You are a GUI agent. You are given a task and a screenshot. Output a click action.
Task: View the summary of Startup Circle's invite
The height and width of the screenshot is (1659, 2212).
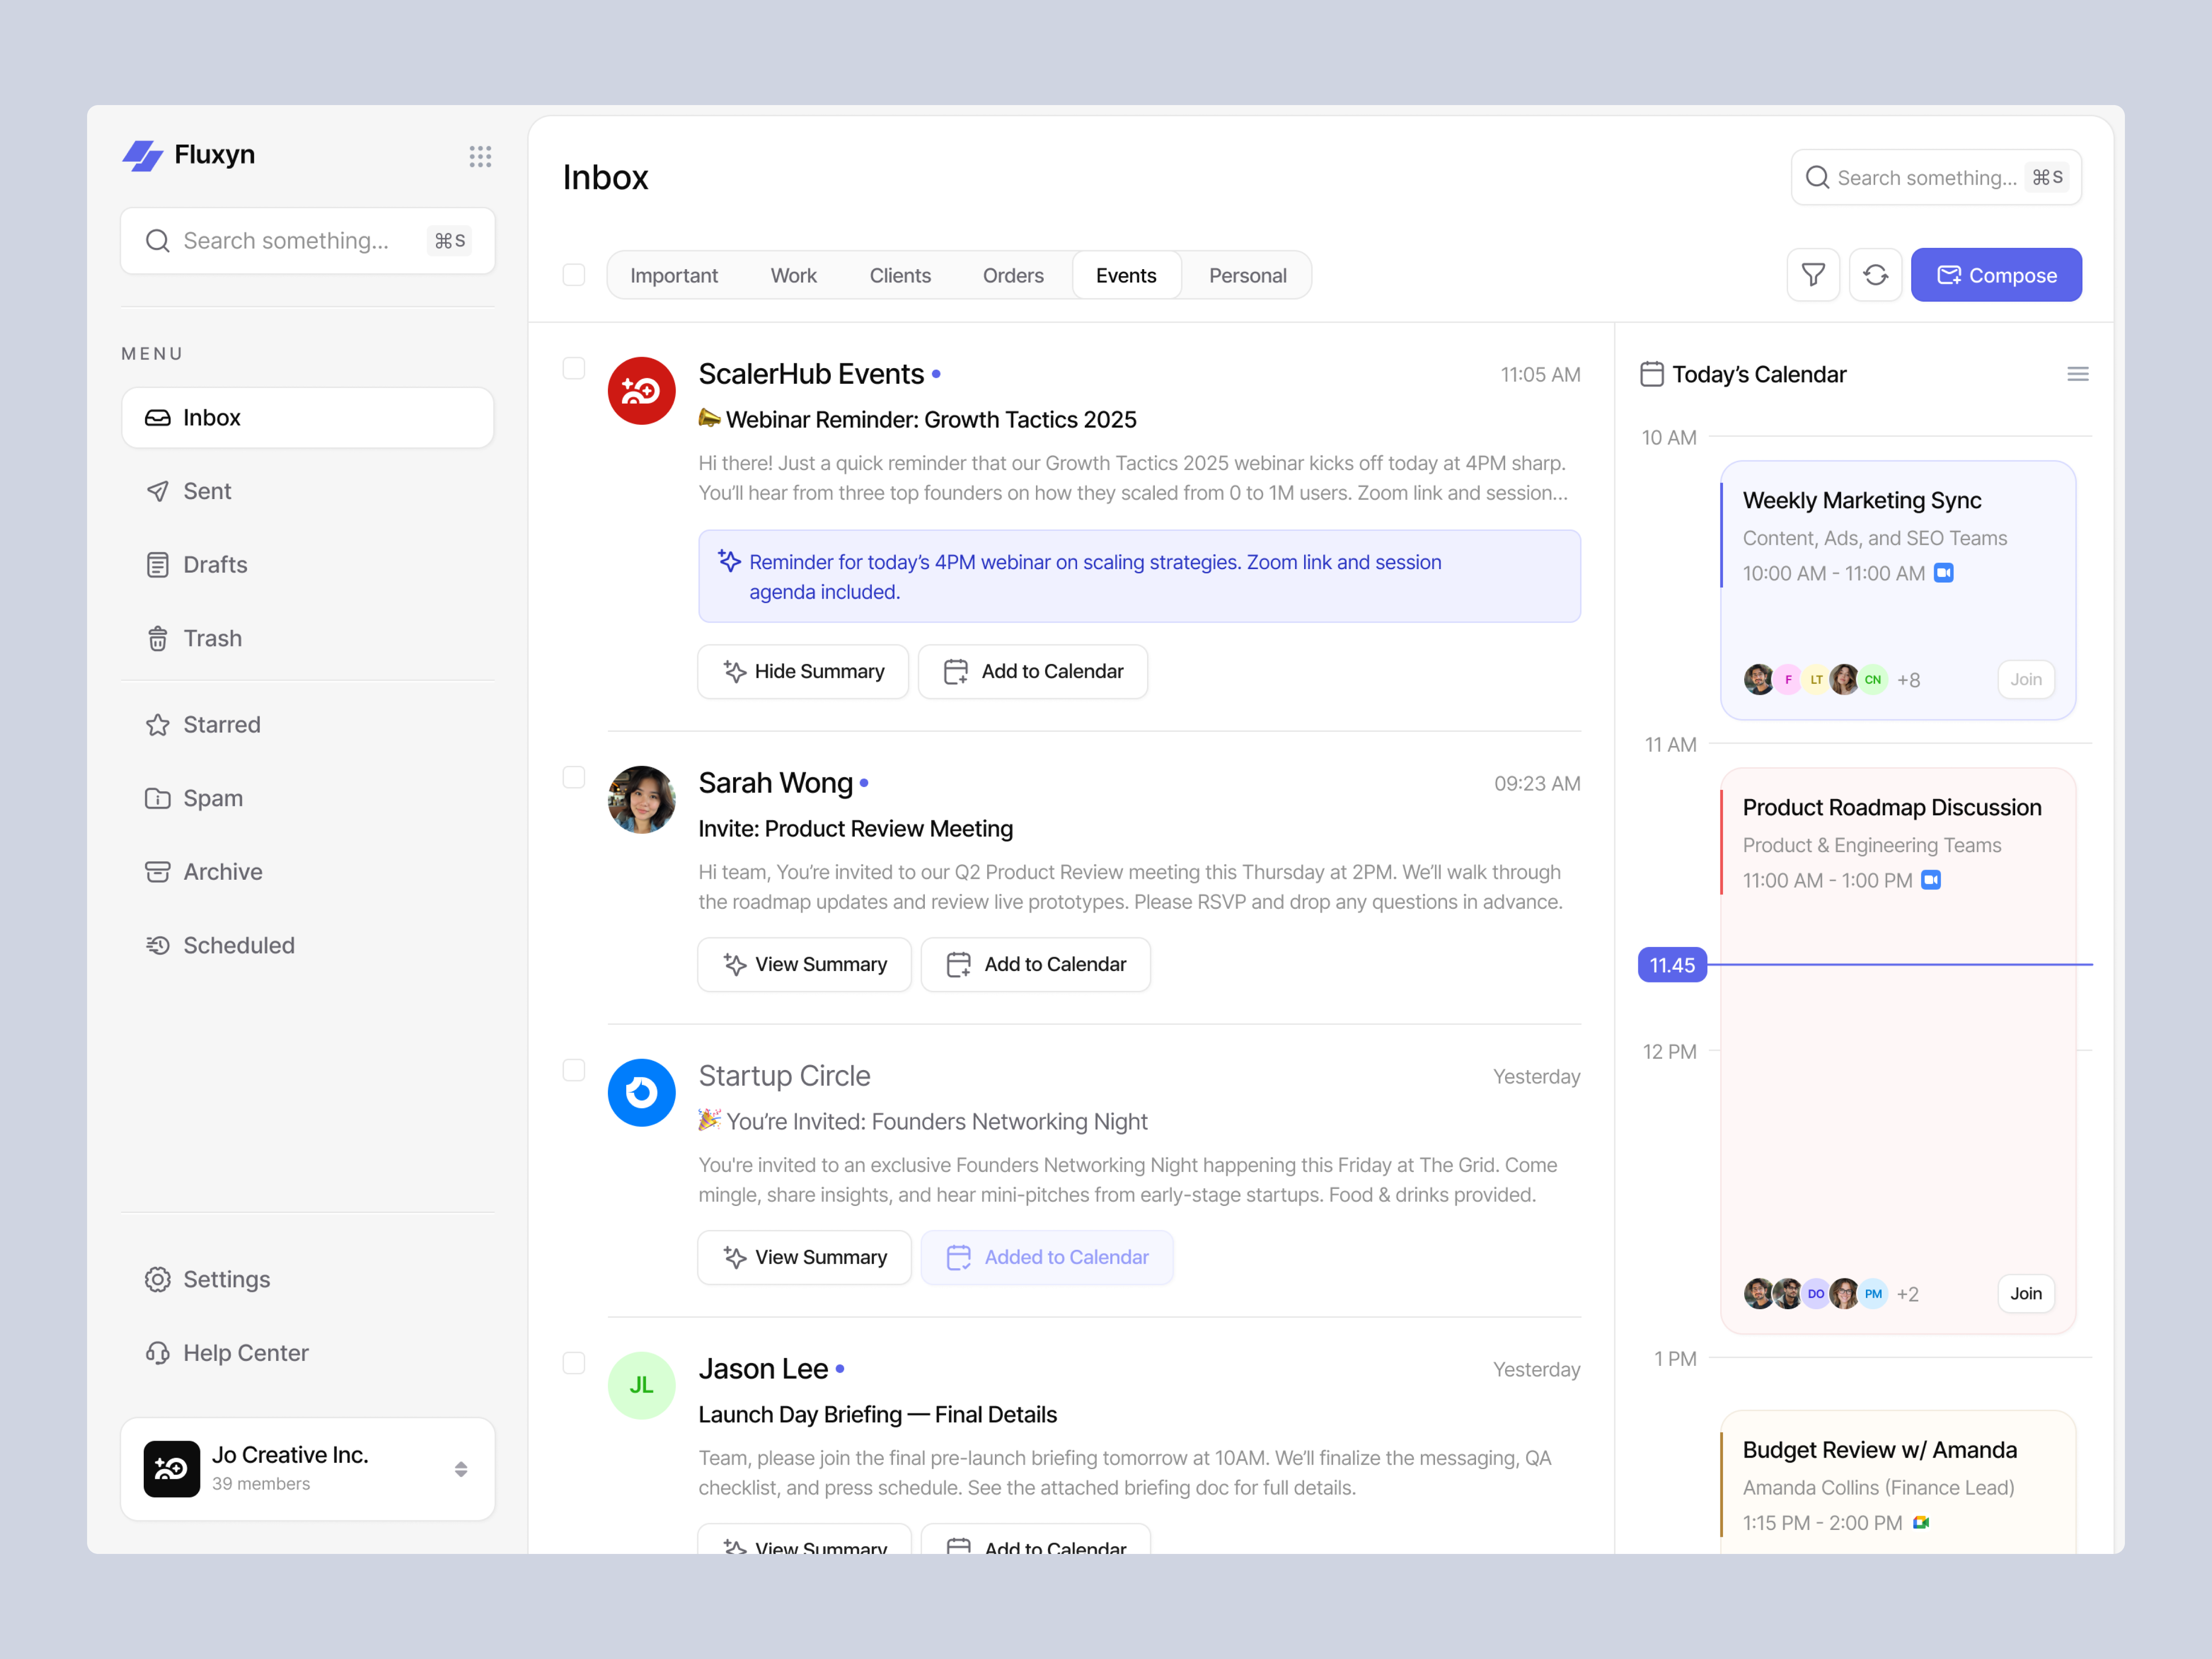click(x=804, y=1257)
